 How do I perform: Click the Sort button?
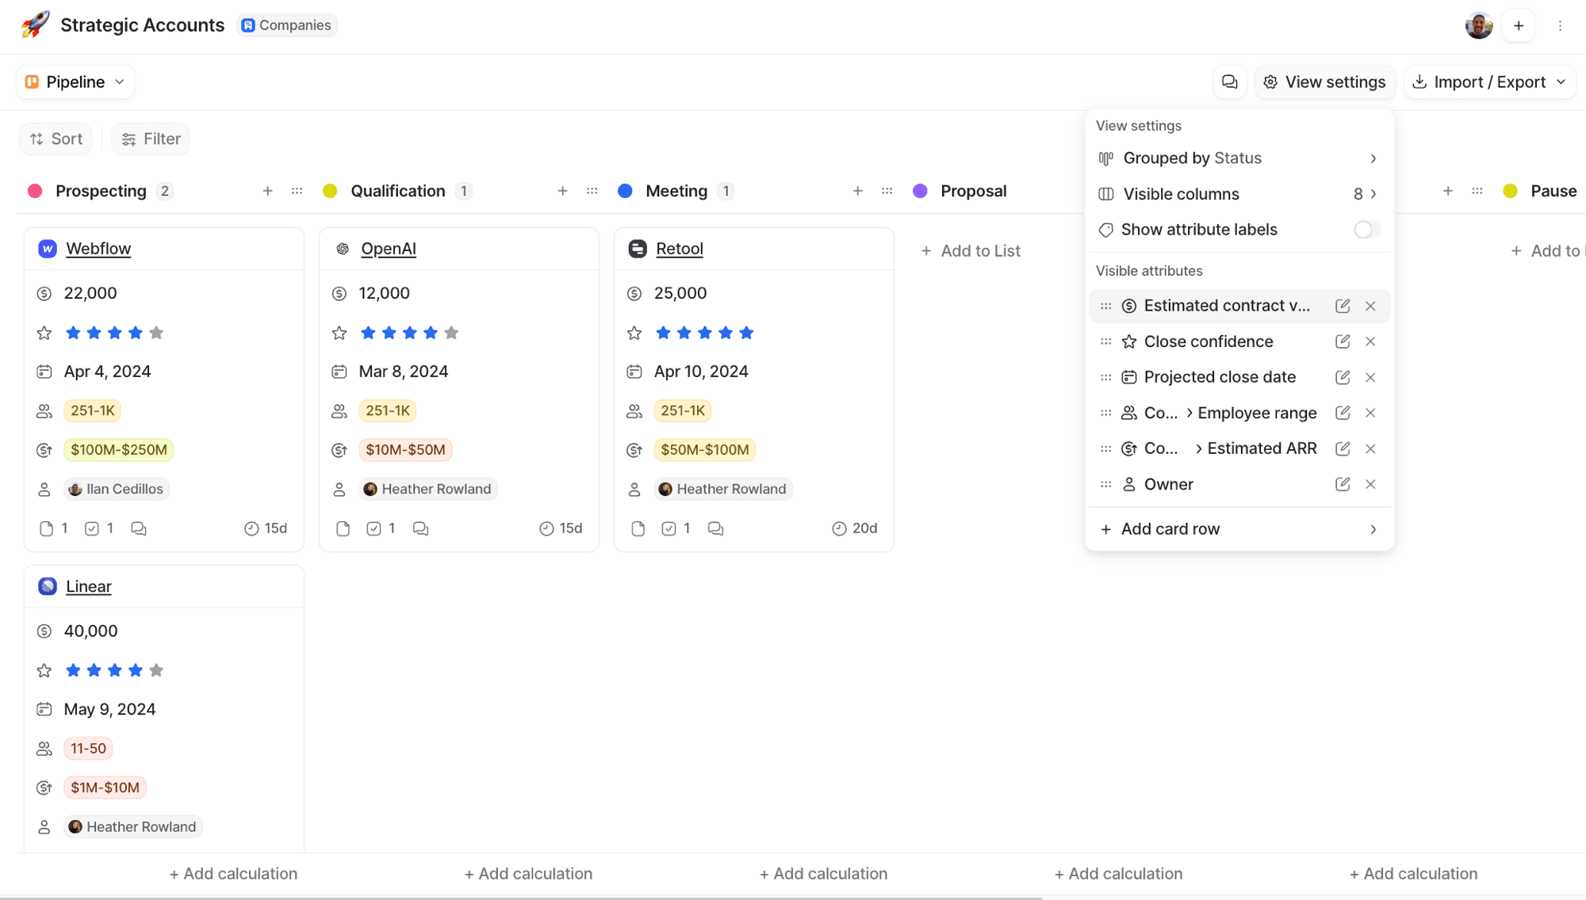[x=56, y=139]
